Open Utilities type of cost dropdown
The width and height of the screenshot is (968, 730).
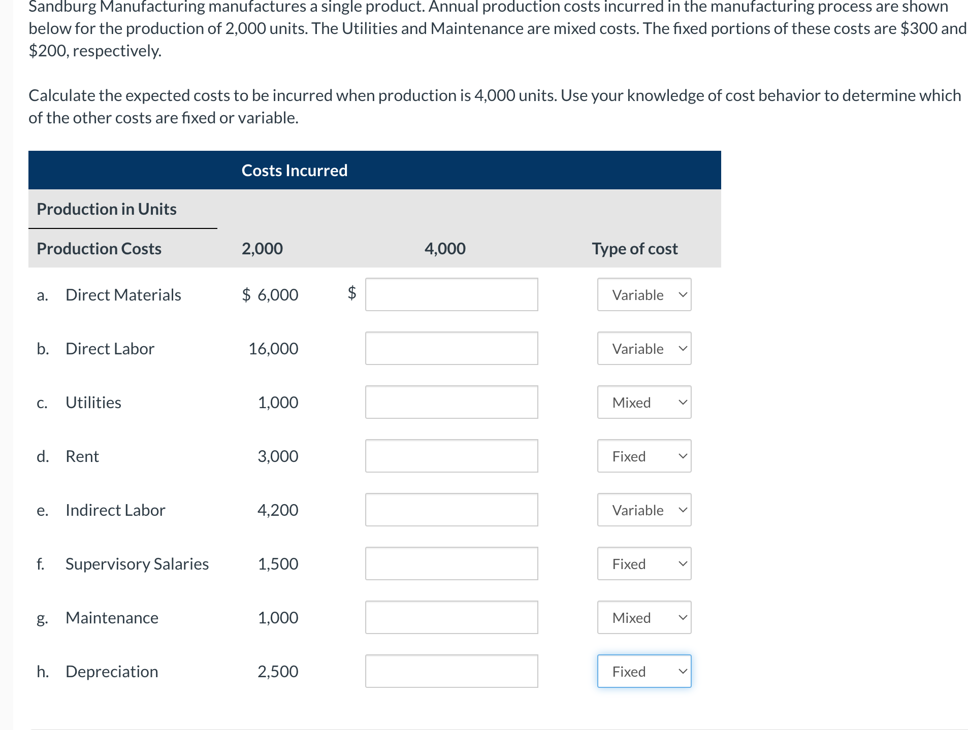(x=644, y=402)
